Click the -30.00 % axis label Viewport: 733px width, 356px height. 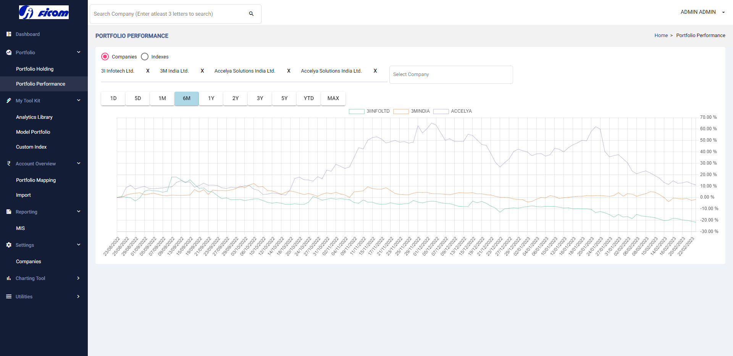[709, 231]
